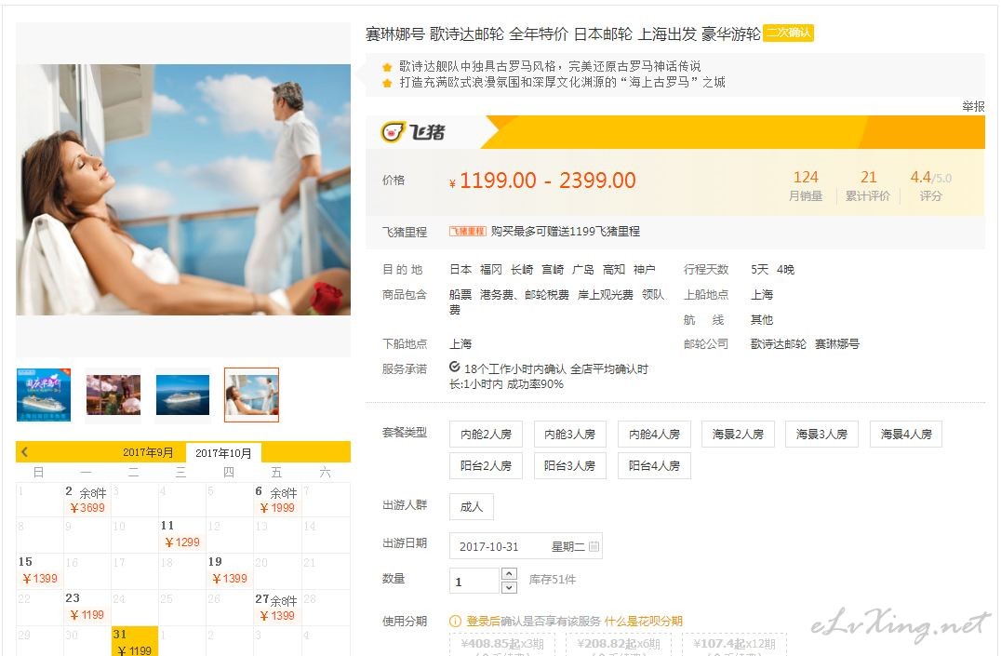Pick 海景4人房 cabin type
The height and width of the screenshot is (656, 1001).
coord(906,435)
